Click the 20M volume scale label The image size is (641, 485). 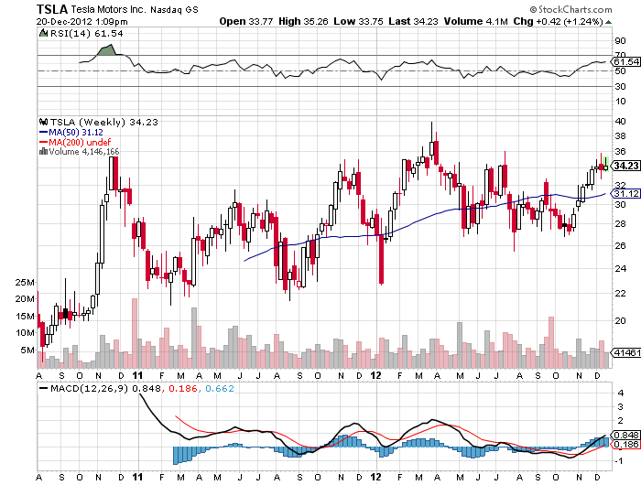[25, 299]
